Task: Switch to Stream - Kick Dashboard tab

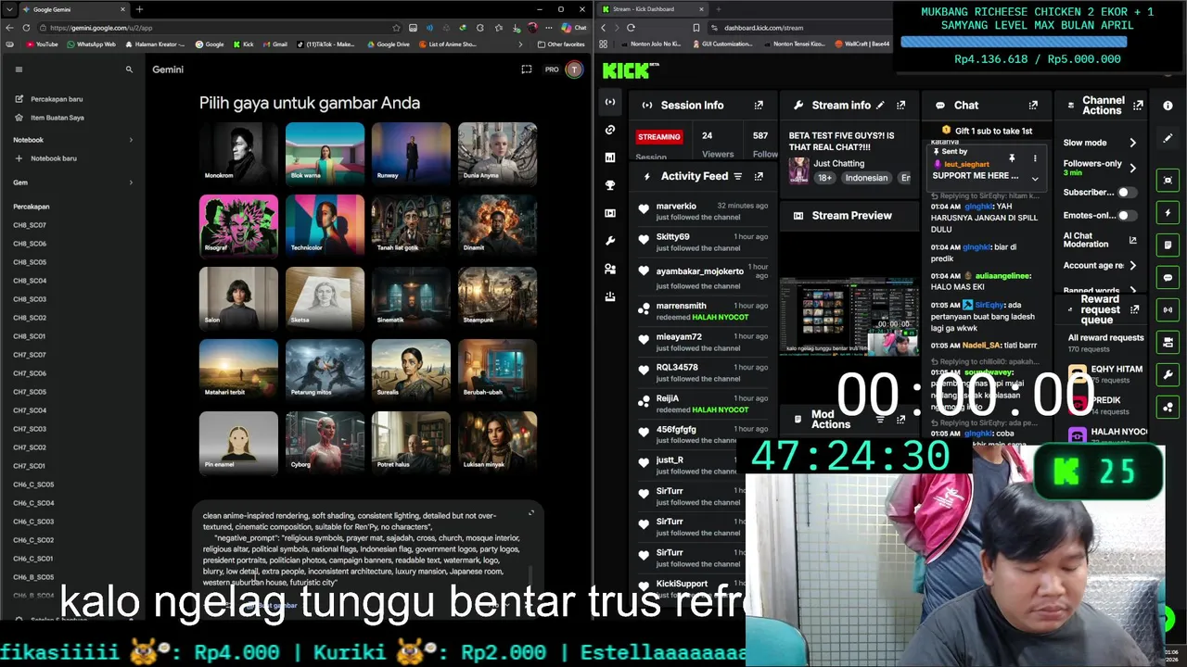Action: [x=654, y=9]
